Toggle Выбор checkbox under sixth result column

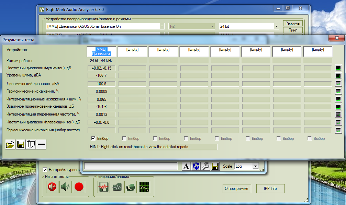248,138
